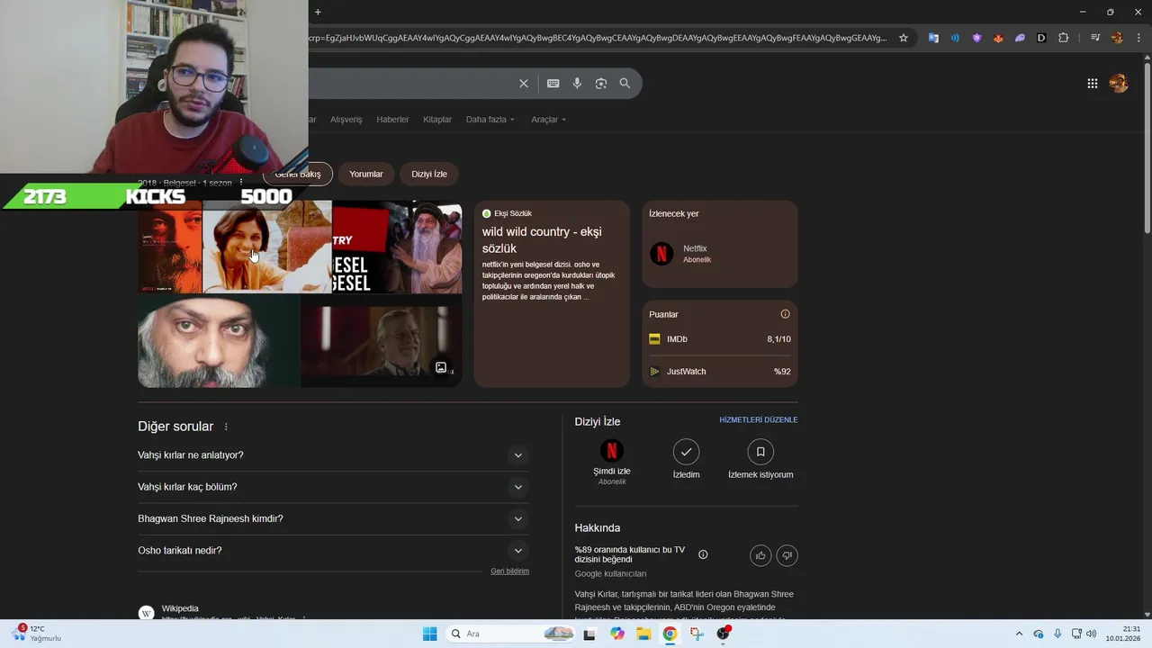
Task: Open the man in suit thumbnail
Action: click(x=381, y=343)
